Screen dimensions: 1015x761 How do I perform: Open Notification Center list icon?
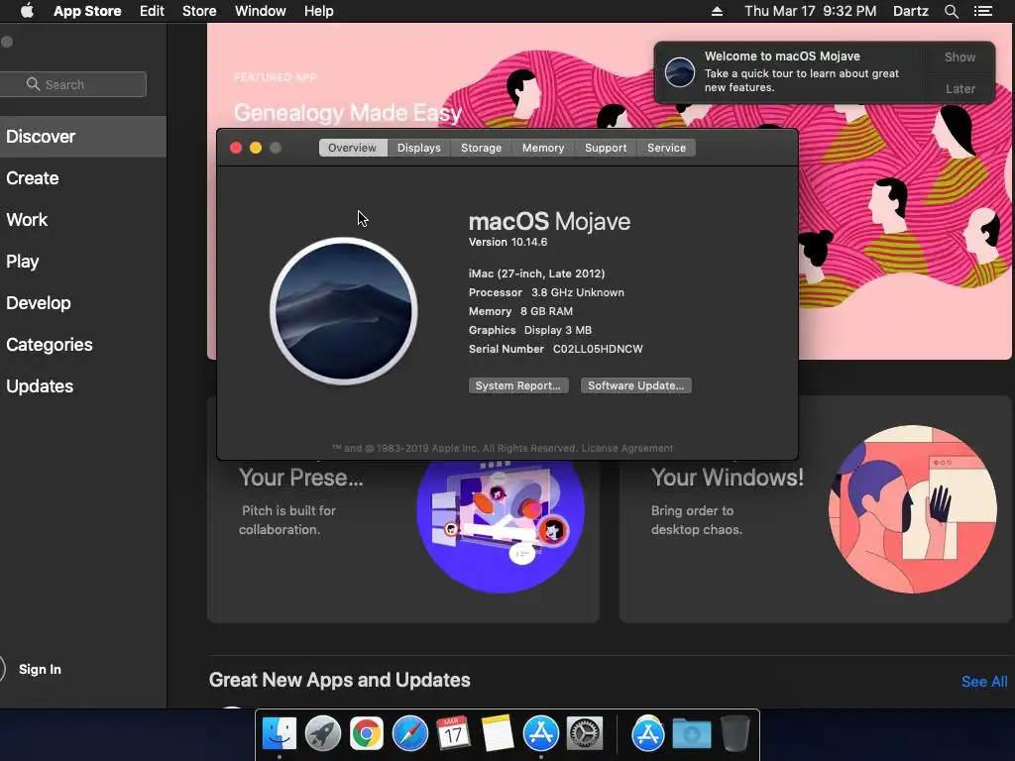982,11
